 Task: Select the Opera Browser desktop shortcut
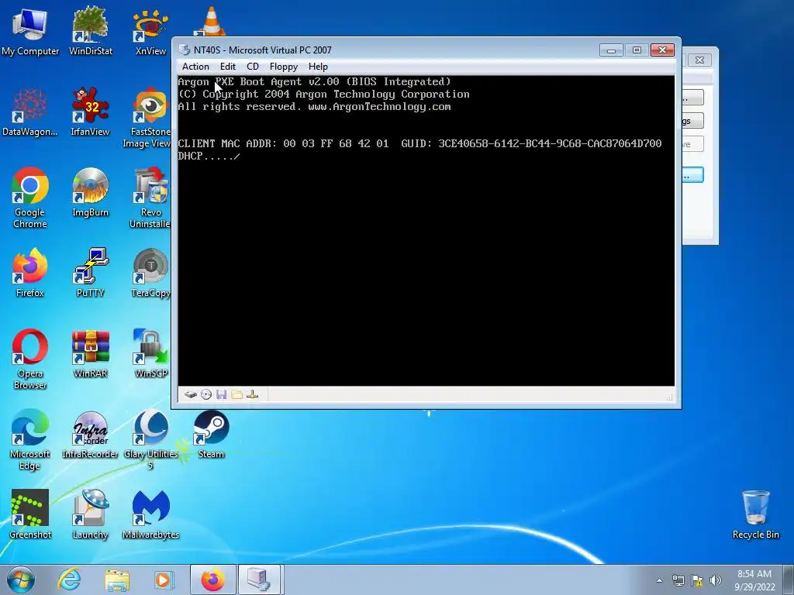coord(30,359)
